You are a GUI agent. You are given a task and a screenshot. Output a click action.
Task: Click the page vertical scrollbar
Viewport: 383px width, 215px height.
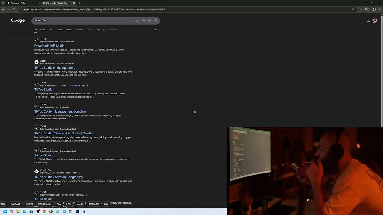tap(381, 72)
